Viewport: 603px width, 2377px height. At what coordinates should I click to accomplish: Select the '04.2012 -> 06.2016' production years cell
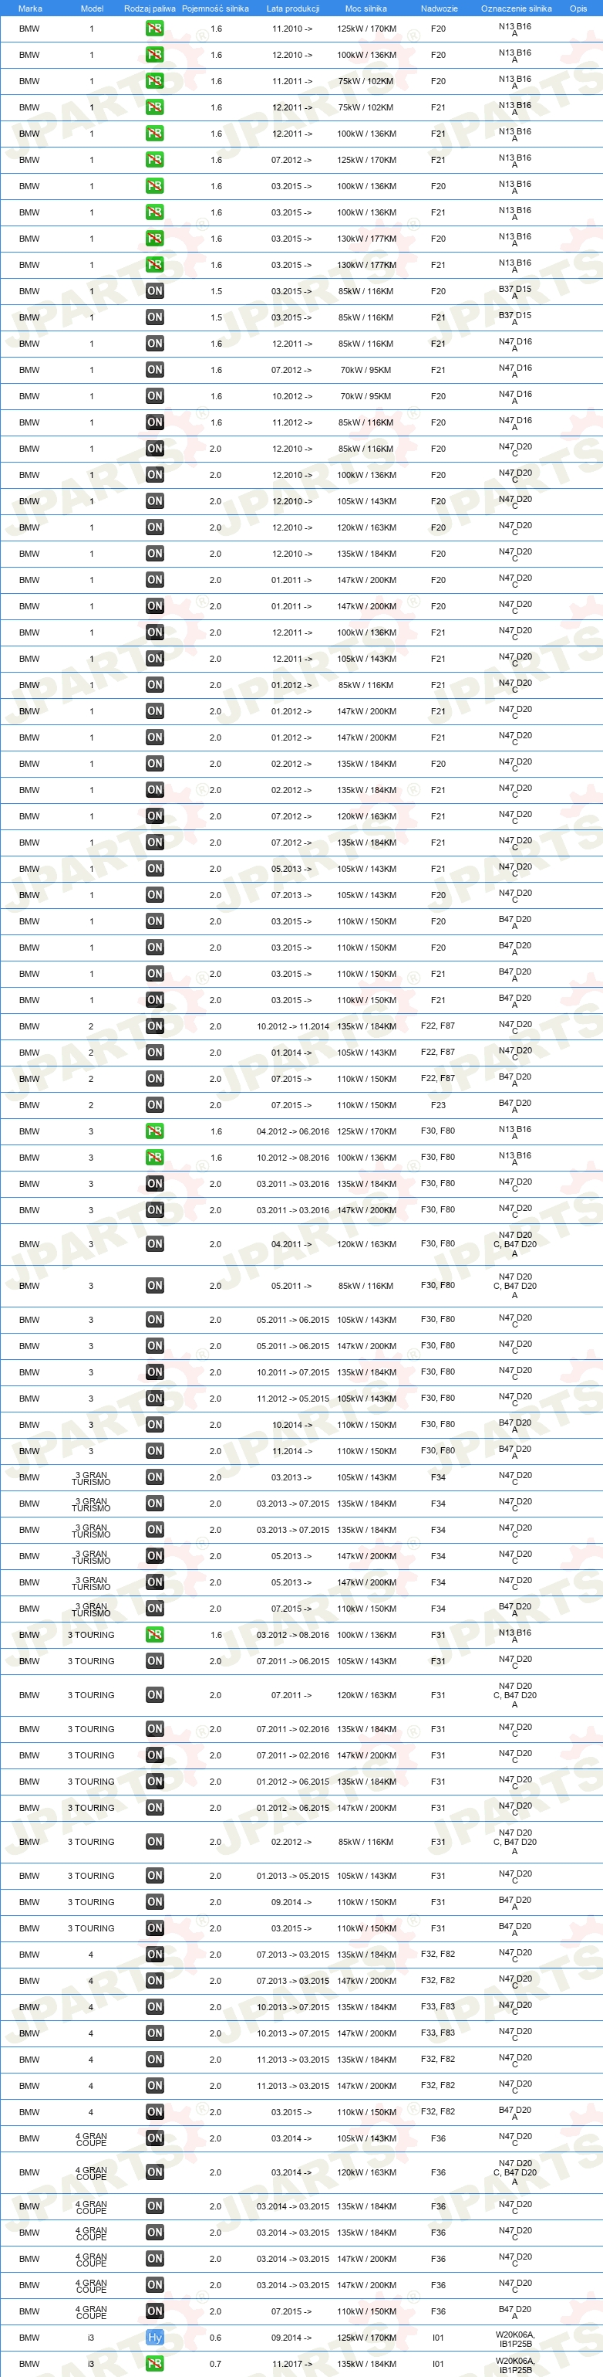click(292, 1131)
